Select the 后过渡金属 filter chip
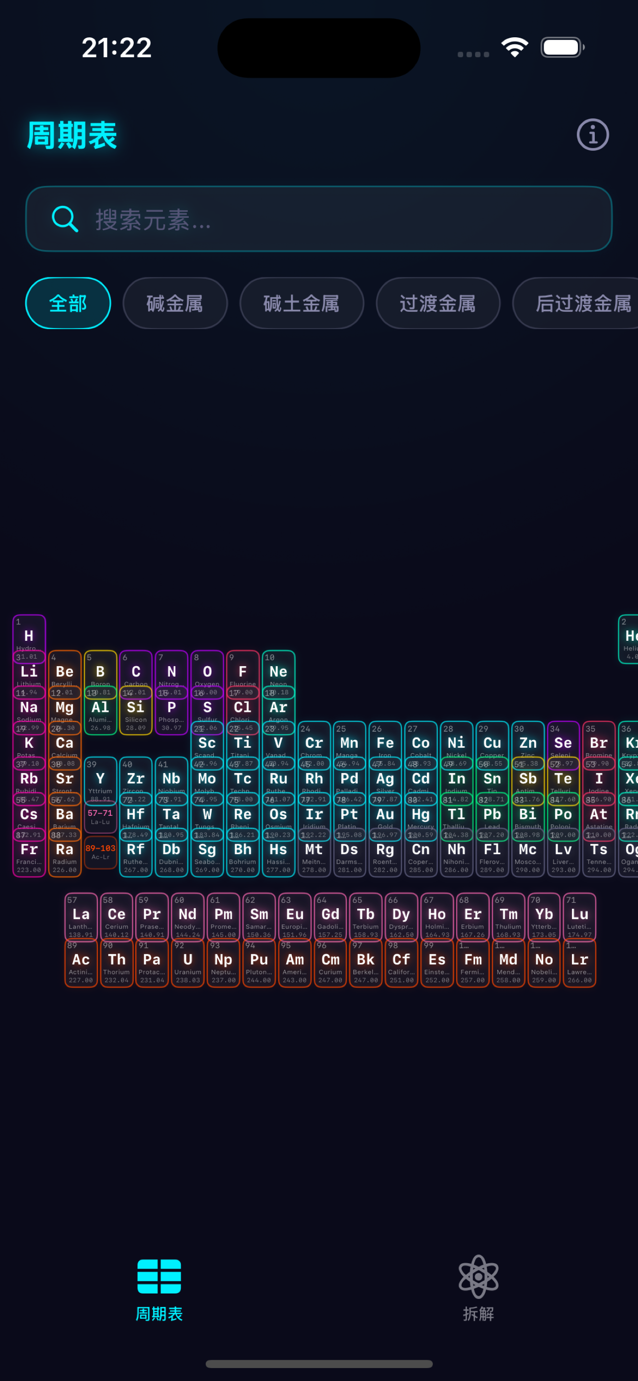The height and width of the screenshot is (1381, 638). coord(576,303)
